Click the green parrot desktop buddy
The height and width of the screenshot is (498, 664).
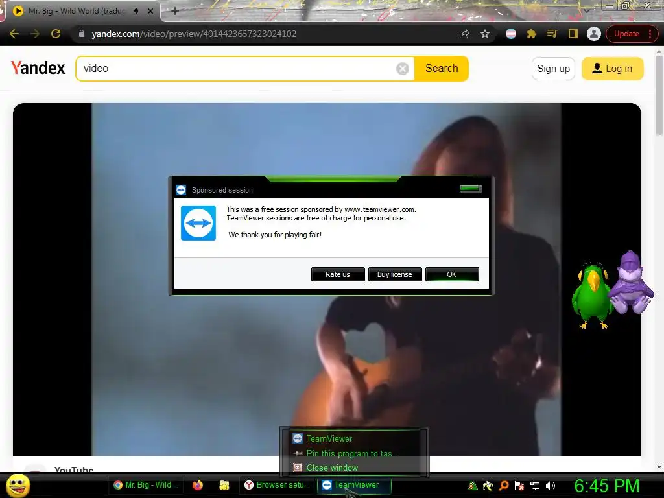point(591,296)
